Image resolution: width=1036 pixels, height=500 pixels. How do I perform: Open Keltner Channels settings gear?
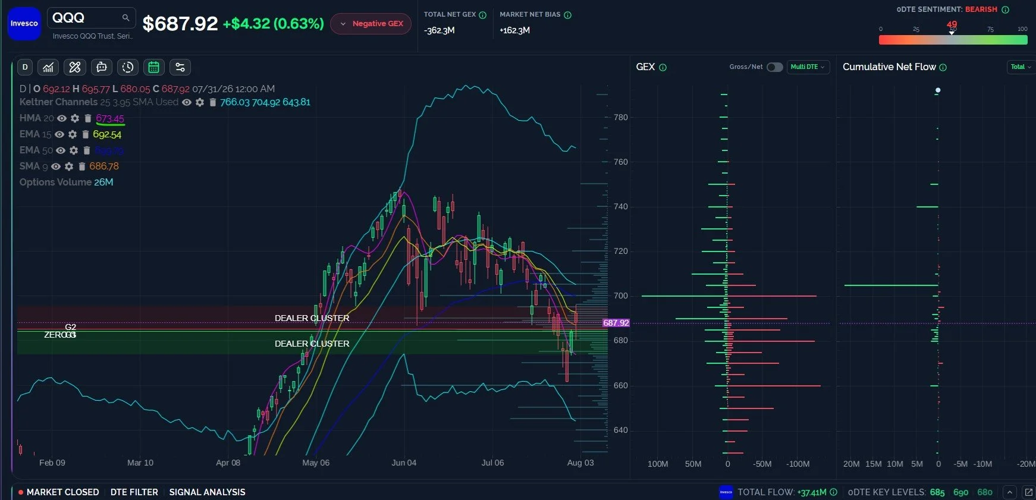(200, 102)
